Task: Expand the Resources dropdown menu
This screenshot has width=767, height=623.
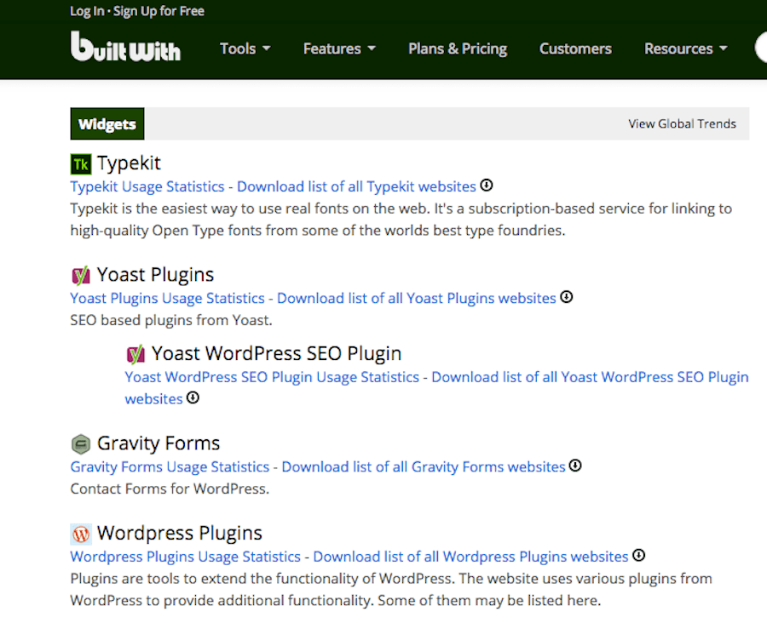Action: click(686, 49)
